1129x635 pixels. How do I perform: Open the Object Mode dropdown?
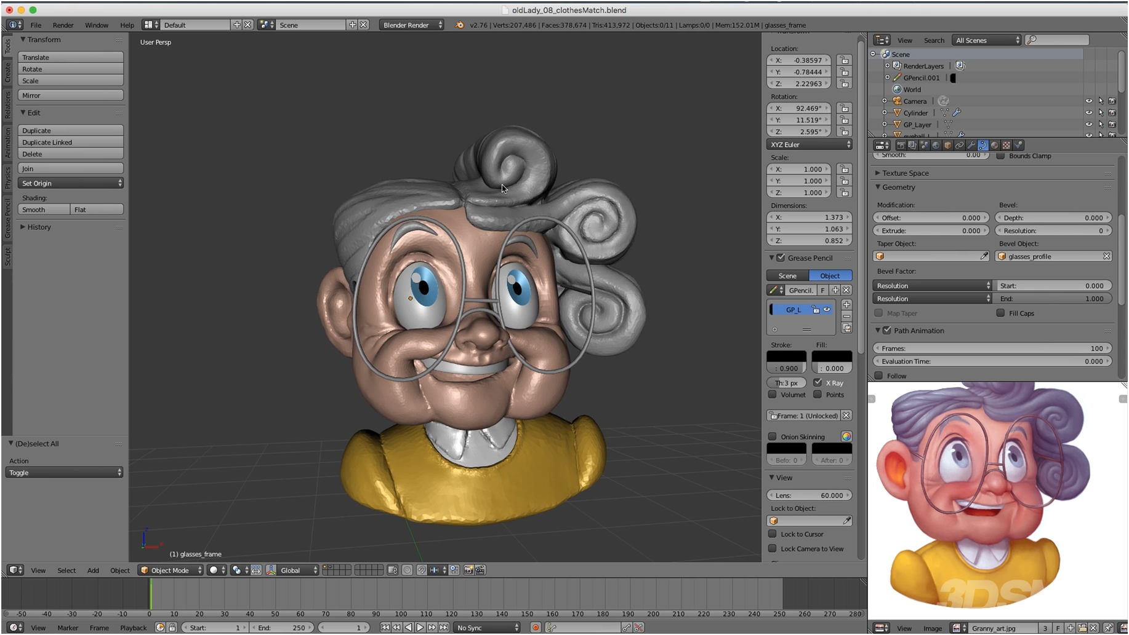(171, 570)
